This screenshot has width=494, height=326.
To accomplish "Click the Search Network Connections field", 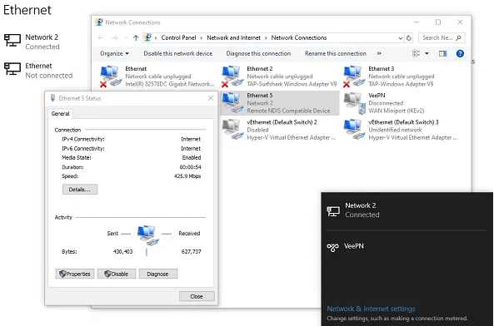I will click(x=442, y=37).
